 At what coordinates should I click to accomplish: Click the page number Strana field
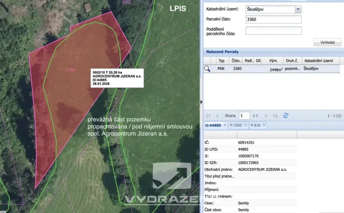point(244,116)
